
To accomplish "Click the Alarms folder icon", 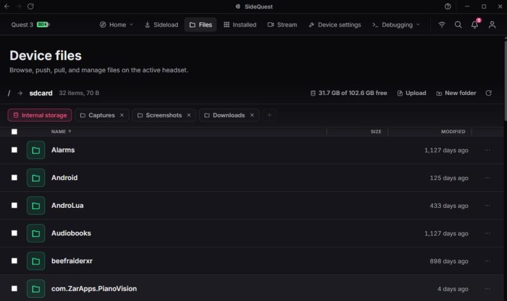I will tap(36, 150).
